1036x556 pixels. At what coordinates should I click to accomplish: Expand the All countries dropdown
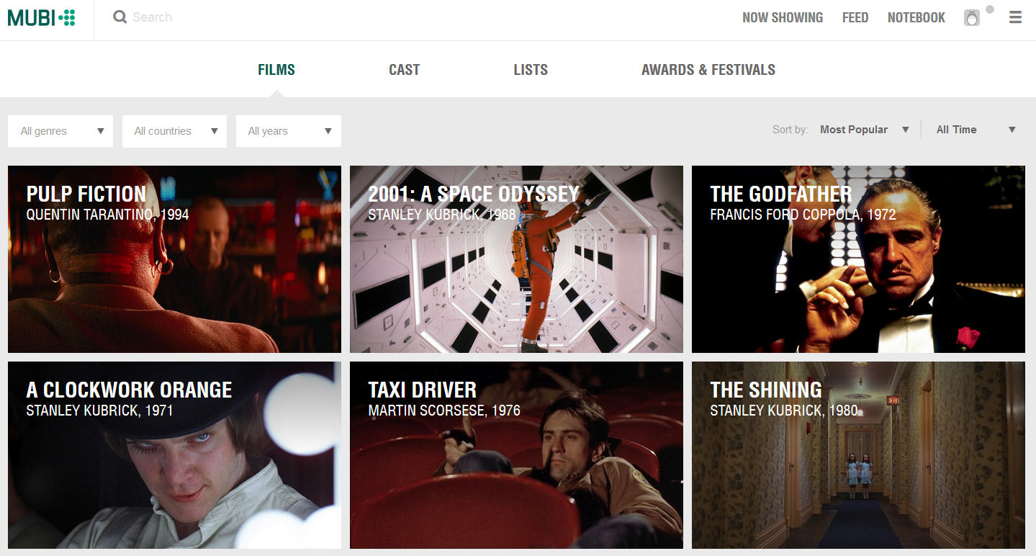click(174, 131)
